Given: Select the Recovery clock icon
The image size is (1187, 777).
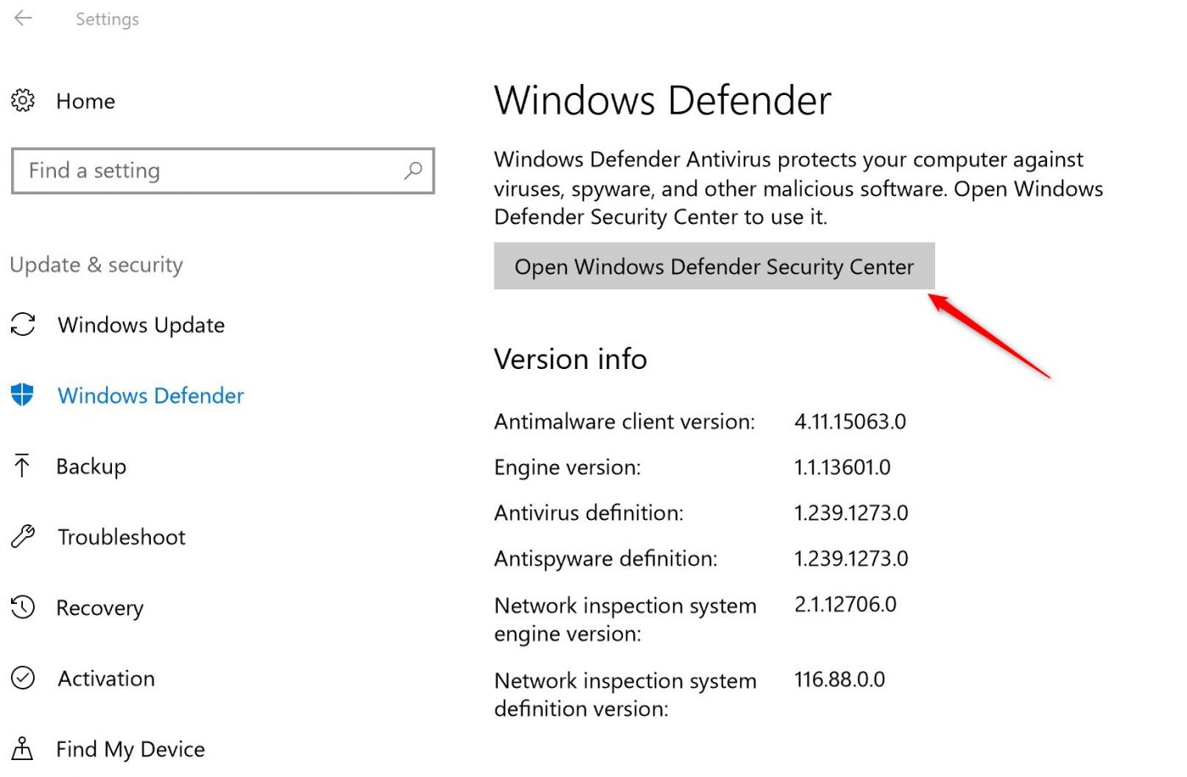Looking at the screenshot, I should (x=24, y=607).
